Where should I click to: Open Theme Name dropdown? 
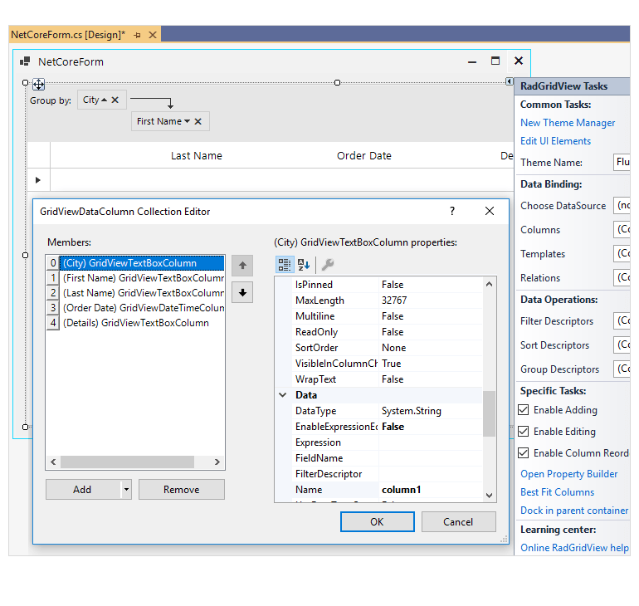point(622,162)
